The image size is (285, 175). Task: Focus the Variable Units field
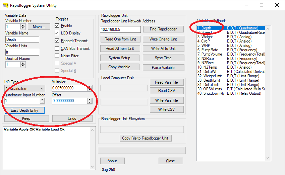click(x=22, y=52)
